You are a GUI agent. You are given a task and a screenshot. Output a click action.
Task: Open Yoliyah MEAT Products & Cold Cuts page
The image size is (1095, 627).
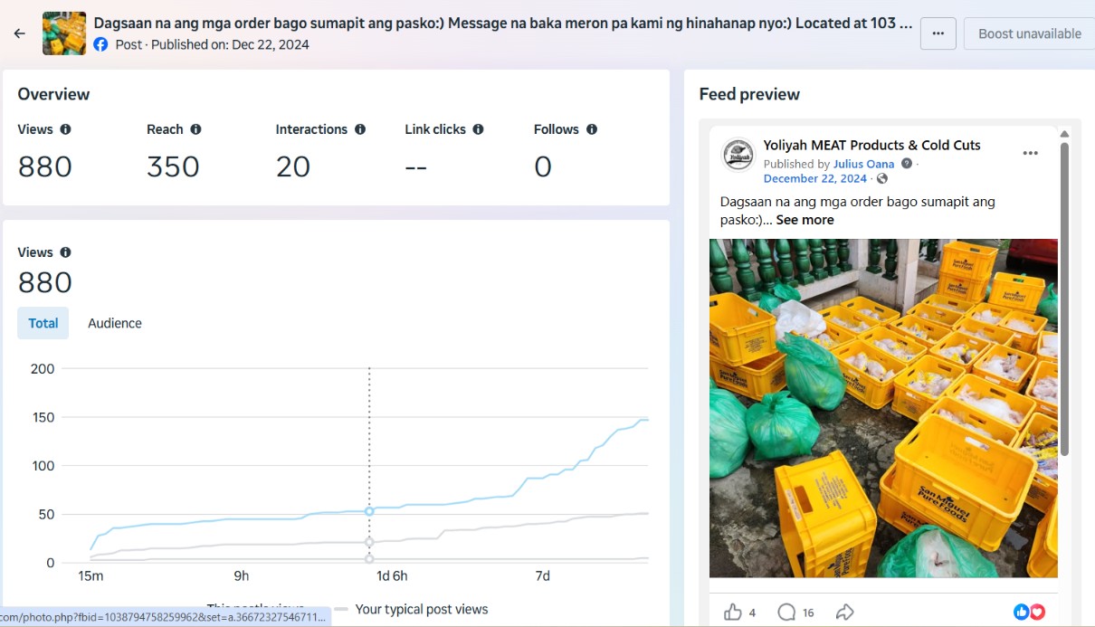click(x=871, y=145)
